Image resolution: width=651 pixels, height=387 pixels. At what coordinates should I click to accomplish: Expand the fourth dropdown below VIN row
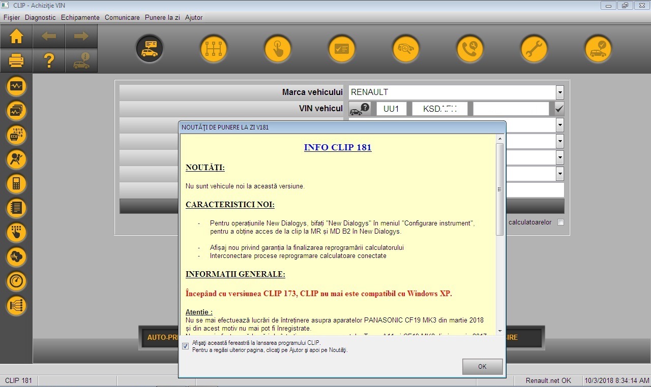pyautogui.click(x=560, y=174)
